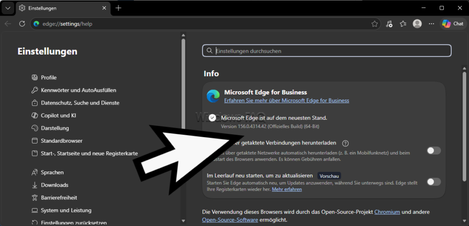The image size is (469, 226).
Task: Toggle Im Leerlauf neu starten switch
Action: click(434, 182)
